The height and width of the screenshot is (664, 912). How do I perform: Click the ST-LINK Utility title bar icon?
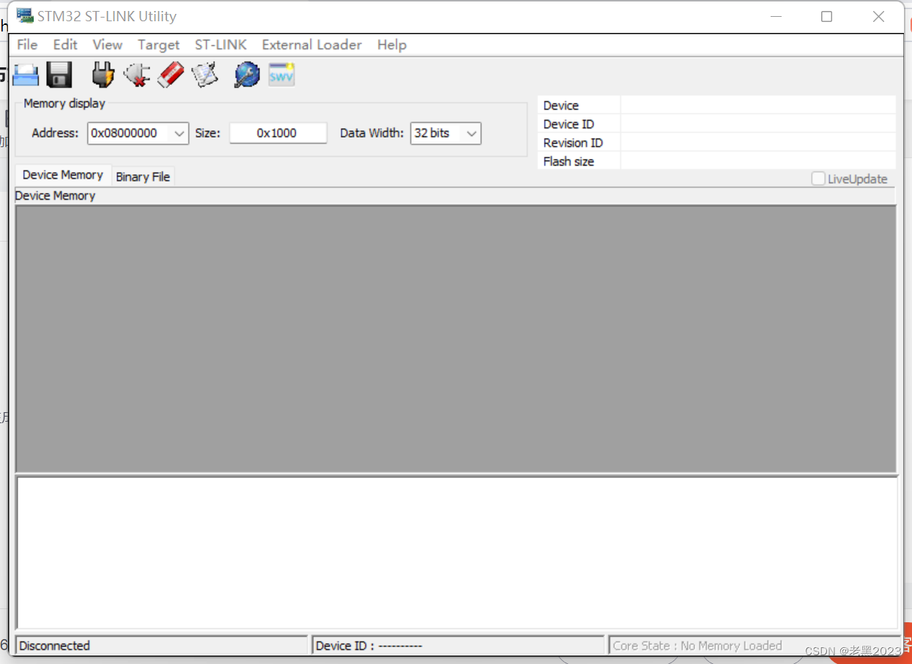25,16
